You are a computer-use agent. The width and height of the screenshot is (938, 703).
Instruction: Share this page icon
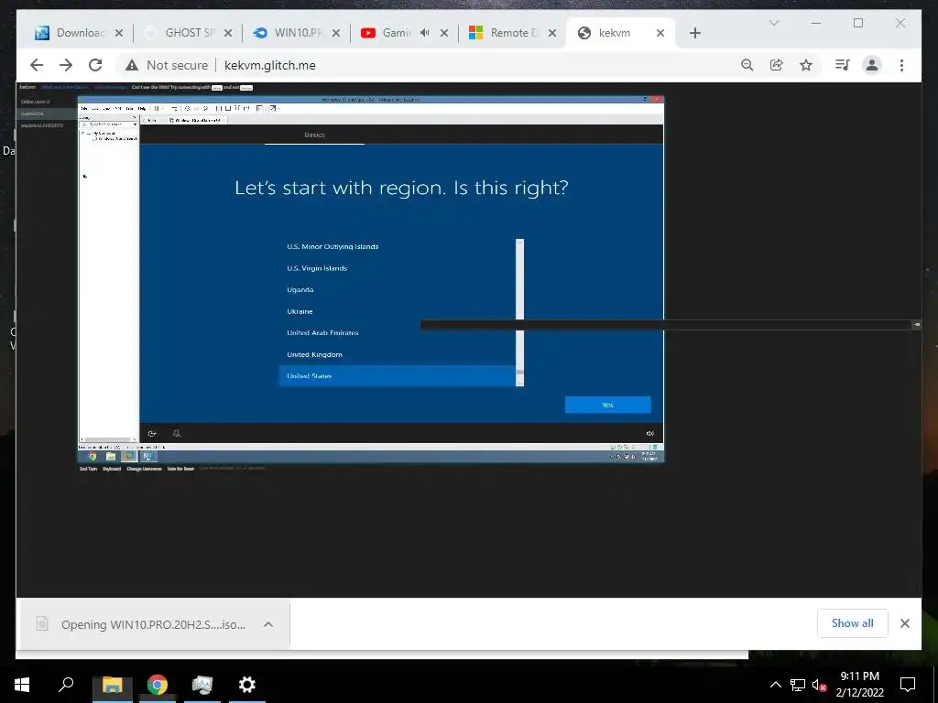(x=777, y=65)
